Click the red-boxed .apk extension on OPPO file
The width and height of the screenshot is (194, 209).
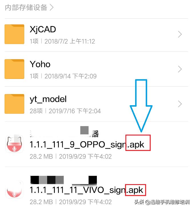pos(138,143)
